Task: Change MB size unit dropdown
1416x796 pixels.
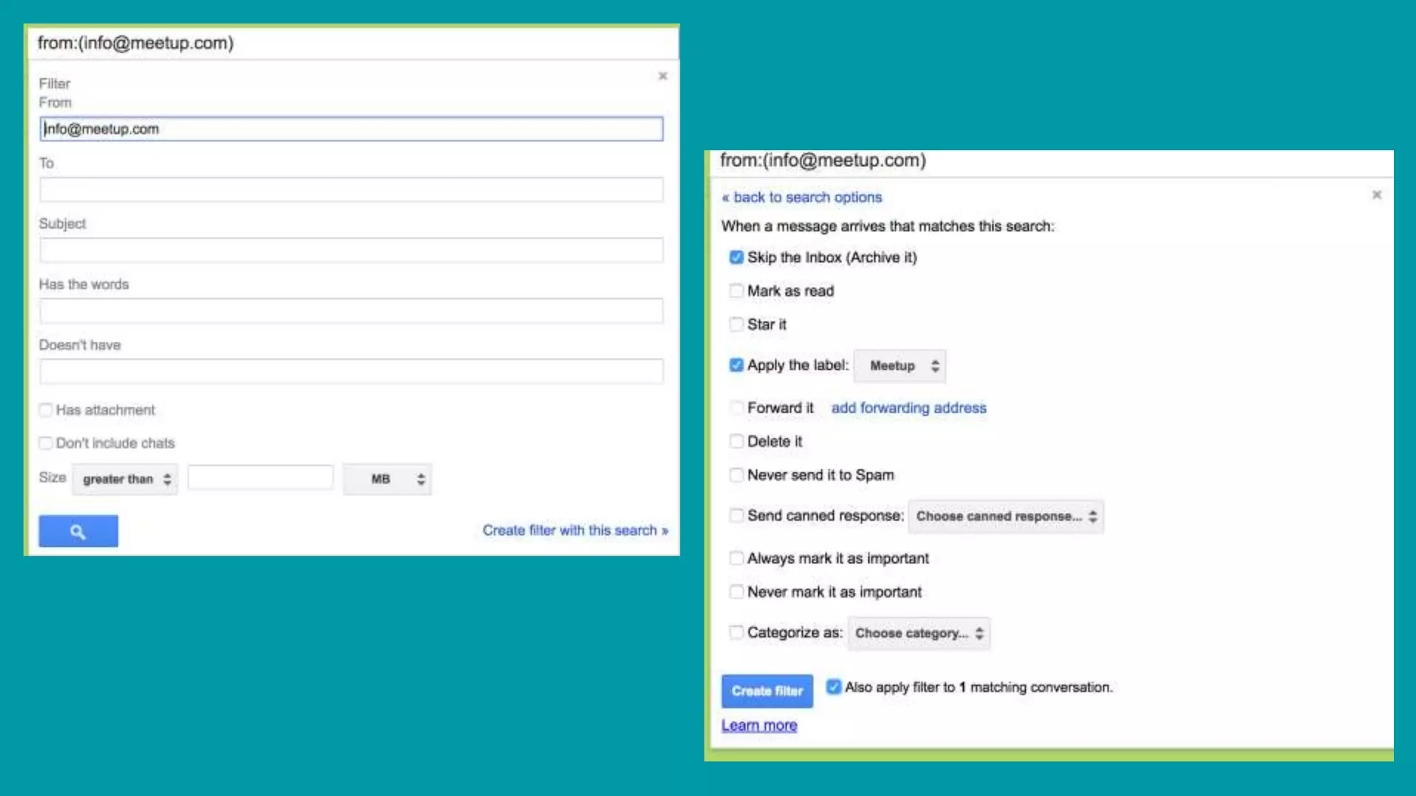Action: click(x=387, y=479)
